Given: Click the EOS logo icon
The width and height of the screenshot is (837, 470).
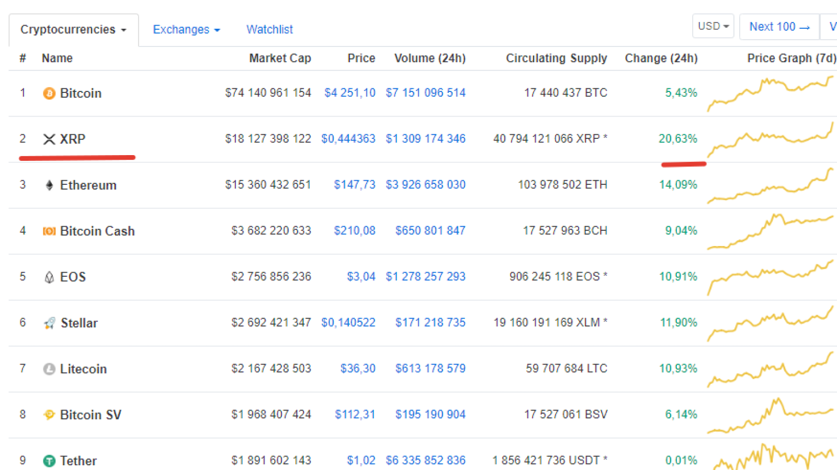Looking at the screenshot, I should point(49,277).
